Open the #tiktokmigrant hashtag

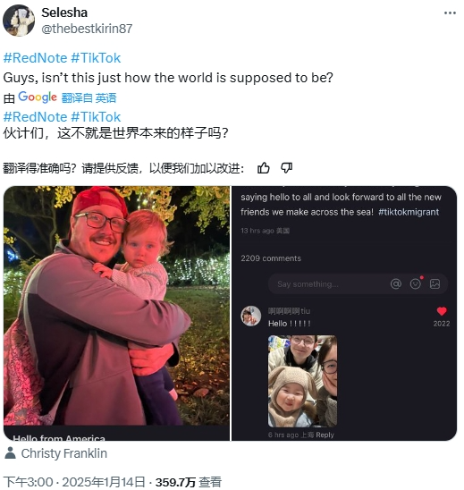(409, 212)
